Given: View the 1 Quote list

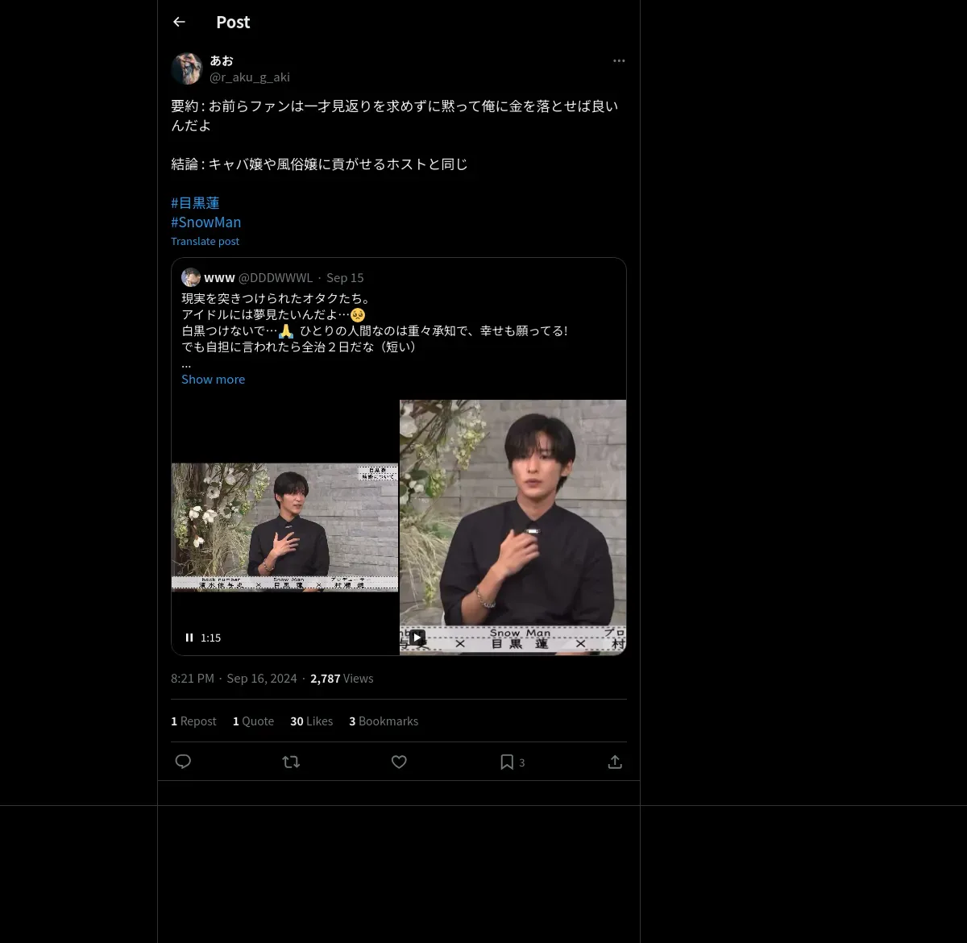Looking at the screenshot, I should coord(253,721).
